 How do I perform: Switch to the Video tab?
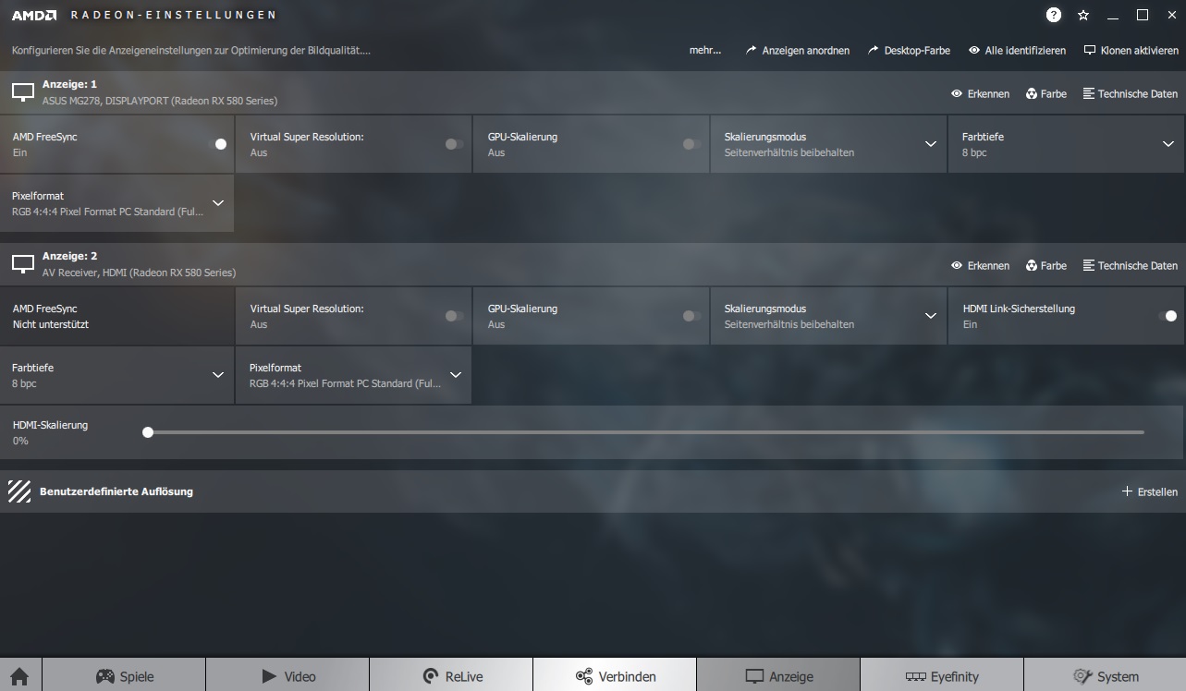point(287,675)
